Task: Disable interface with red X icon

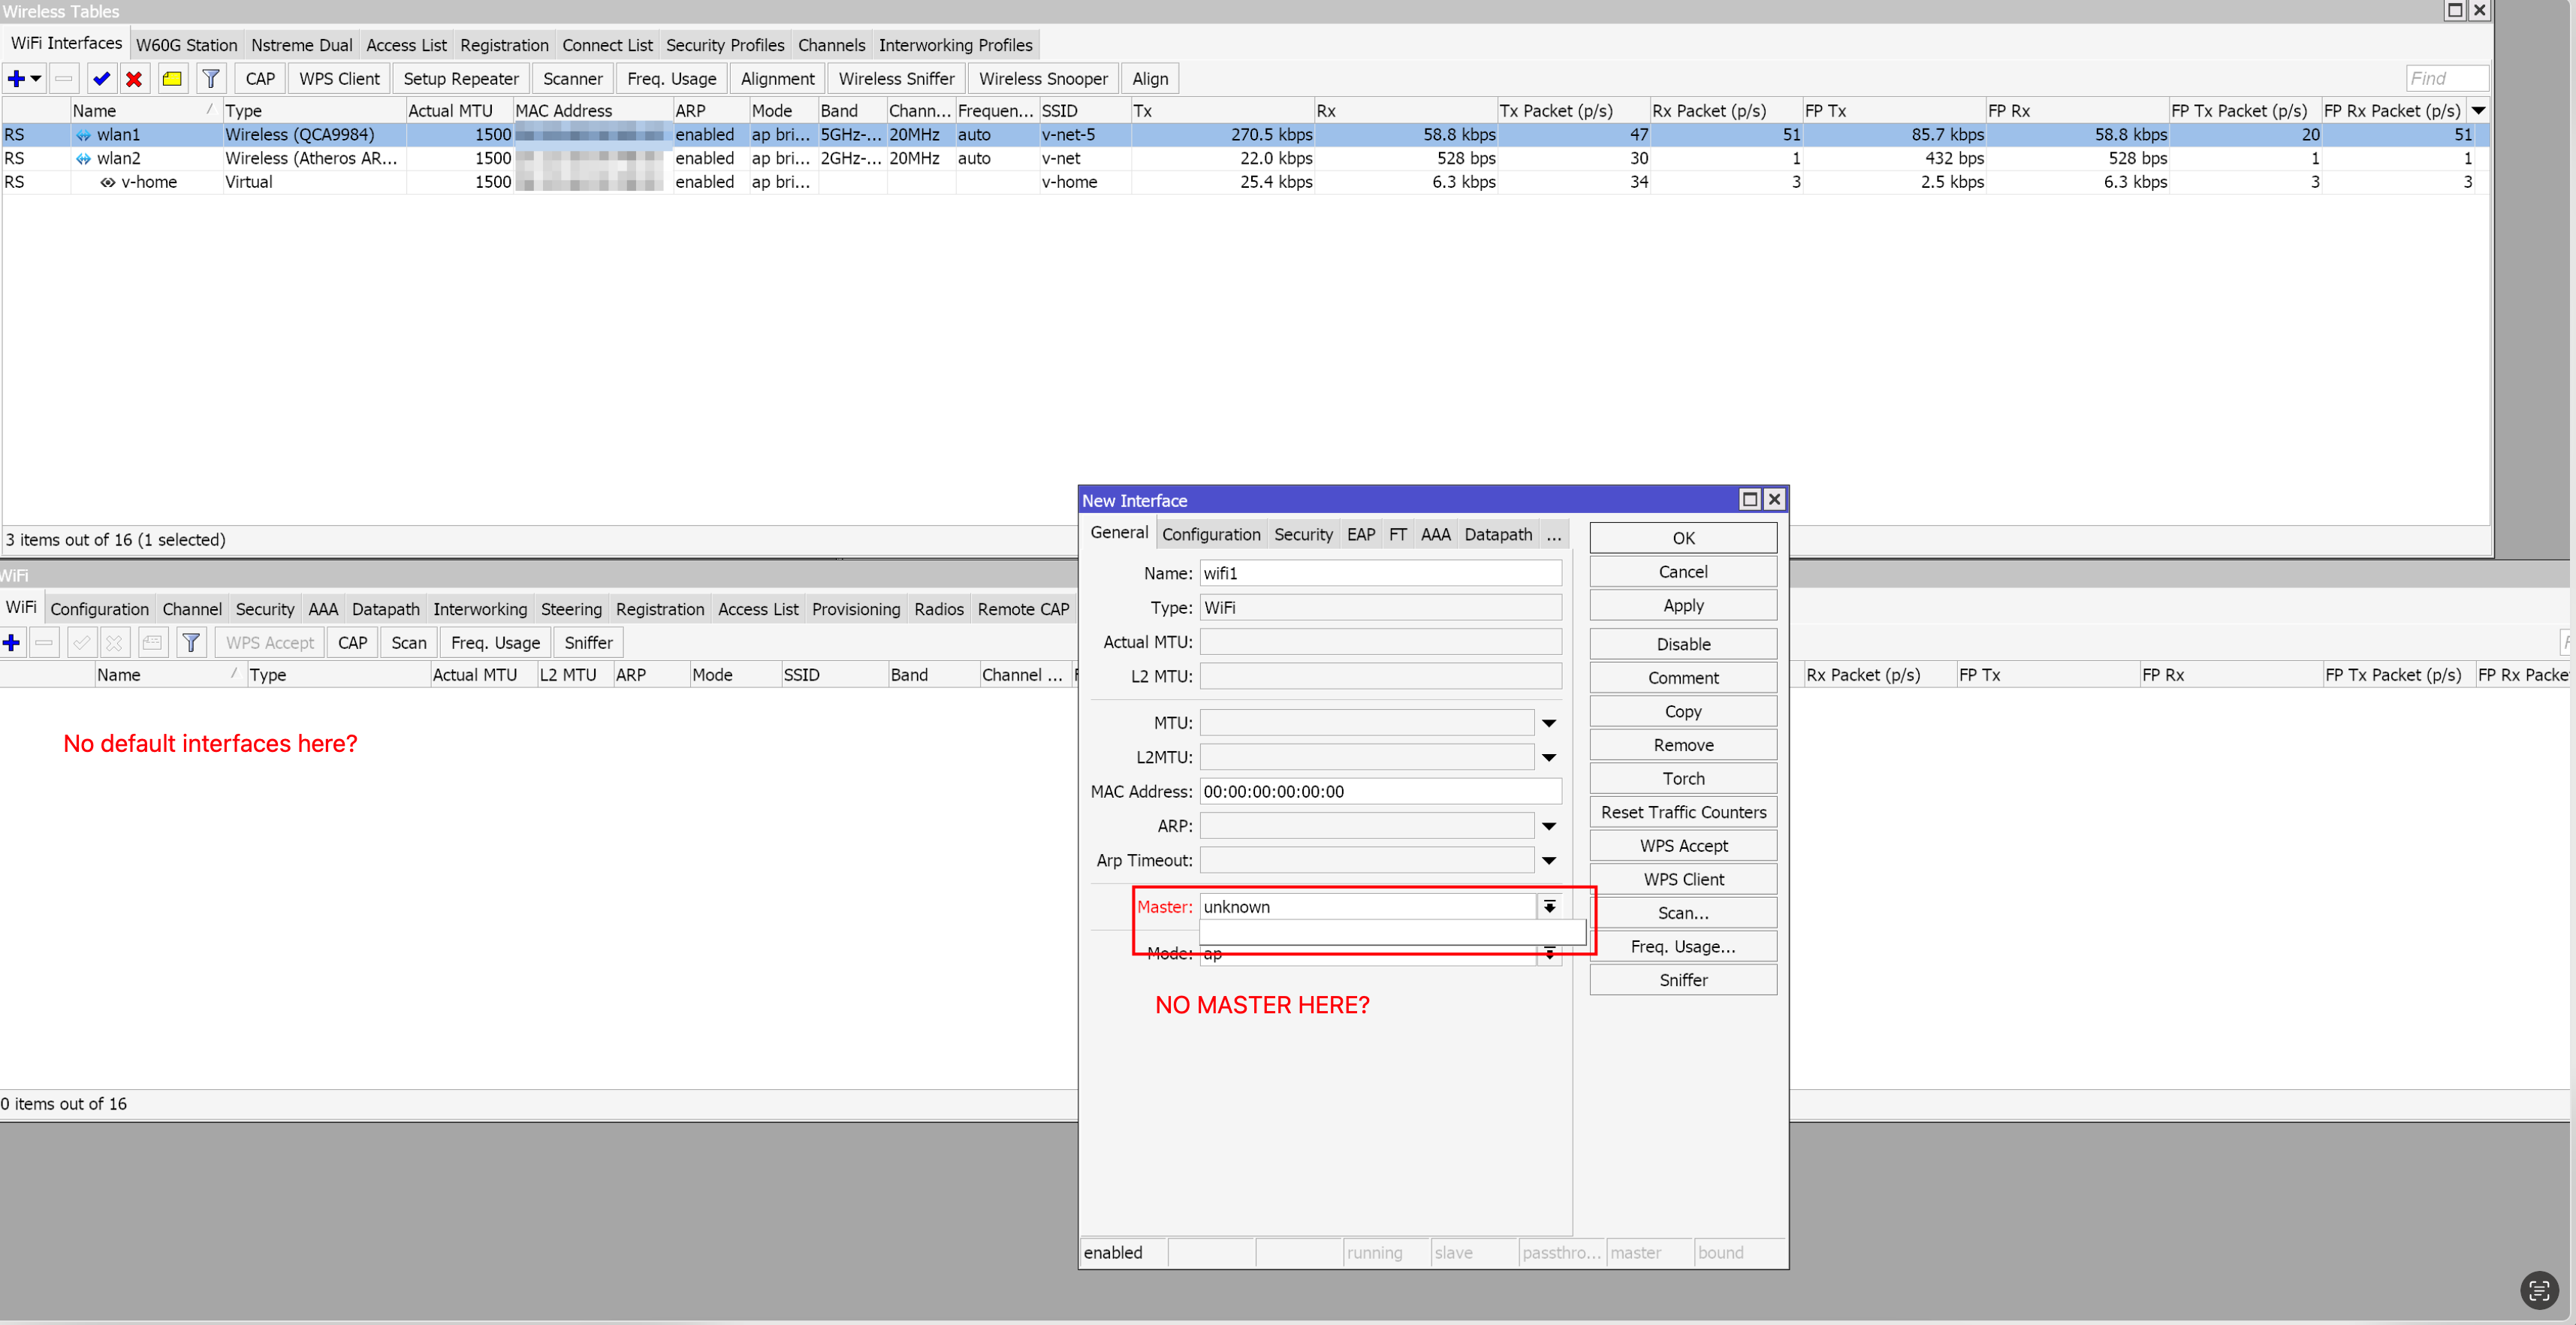Action: tap(134, 78)
